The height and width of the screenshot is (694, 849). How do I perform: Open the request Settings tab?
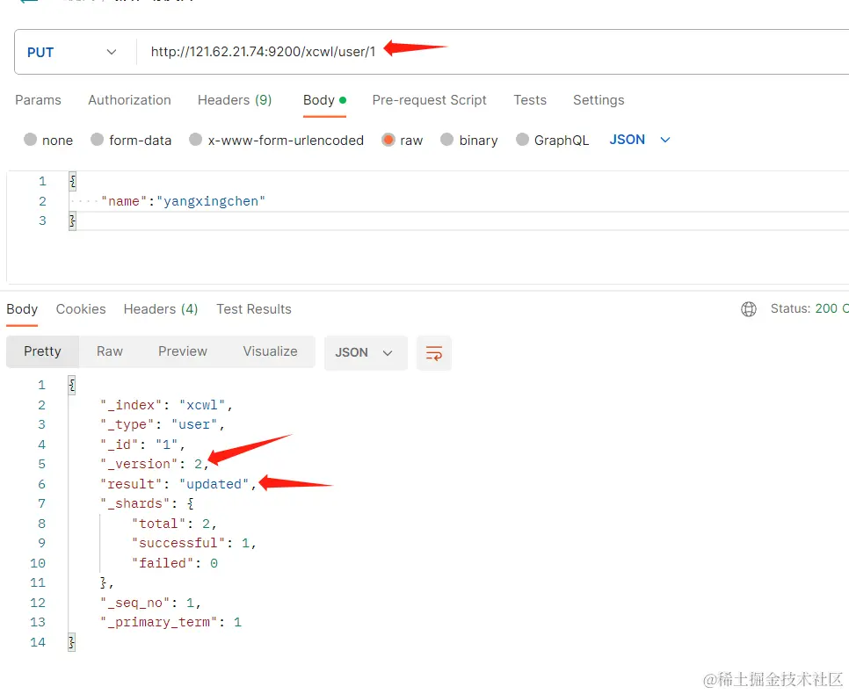point(599,100)
